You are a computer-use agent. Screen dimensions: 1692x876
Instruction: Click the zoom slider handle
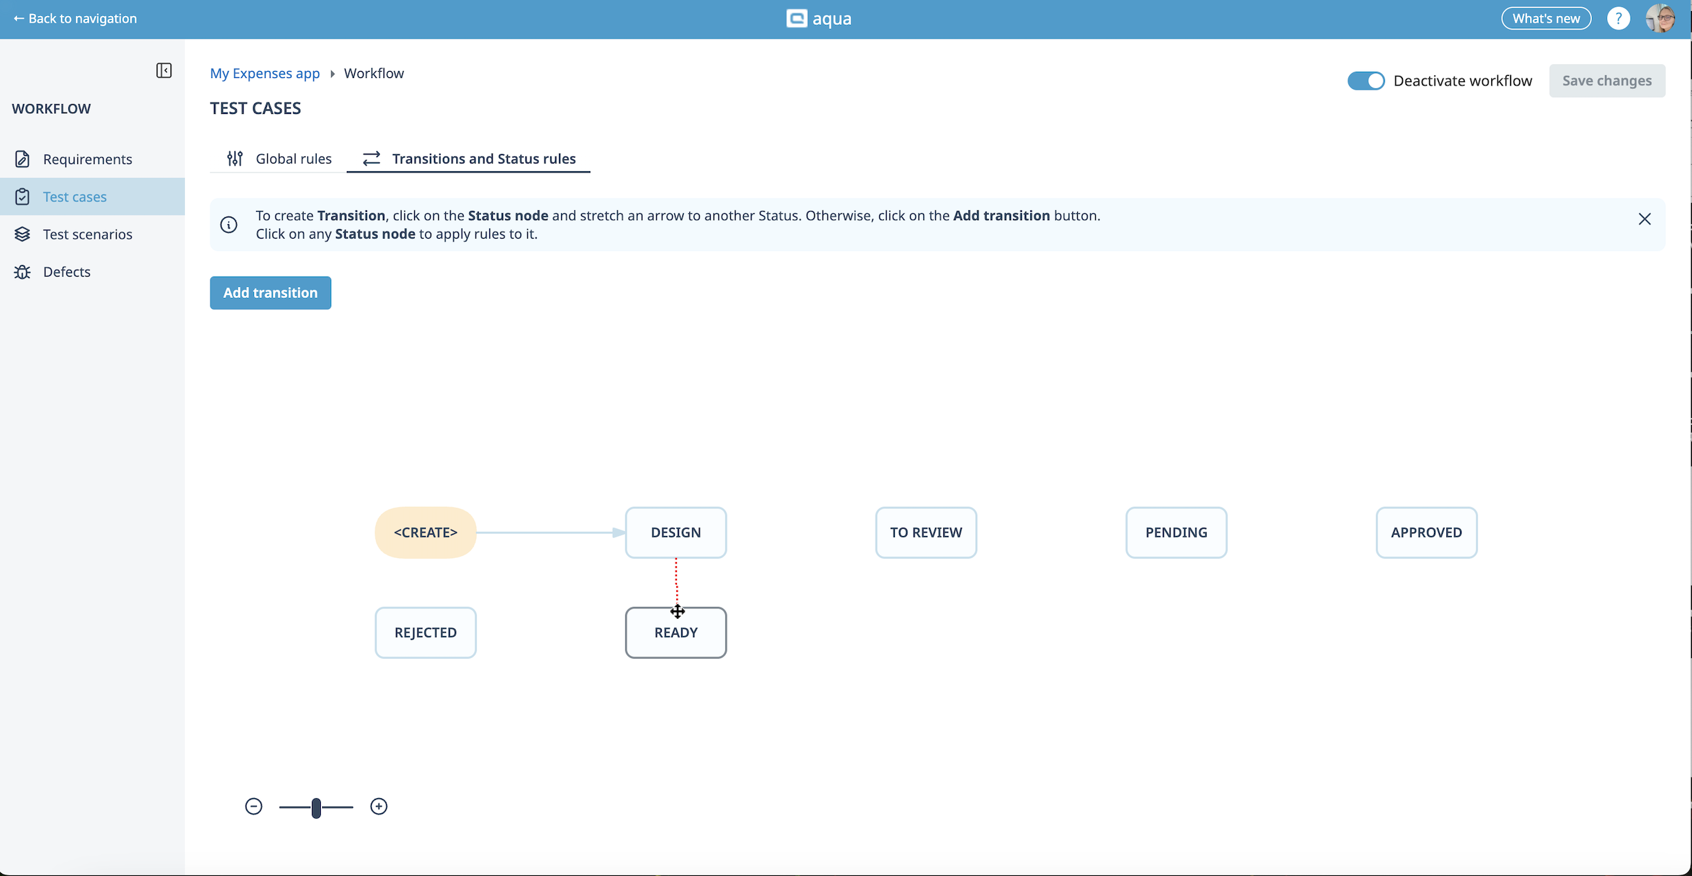[x=316, y=807]
